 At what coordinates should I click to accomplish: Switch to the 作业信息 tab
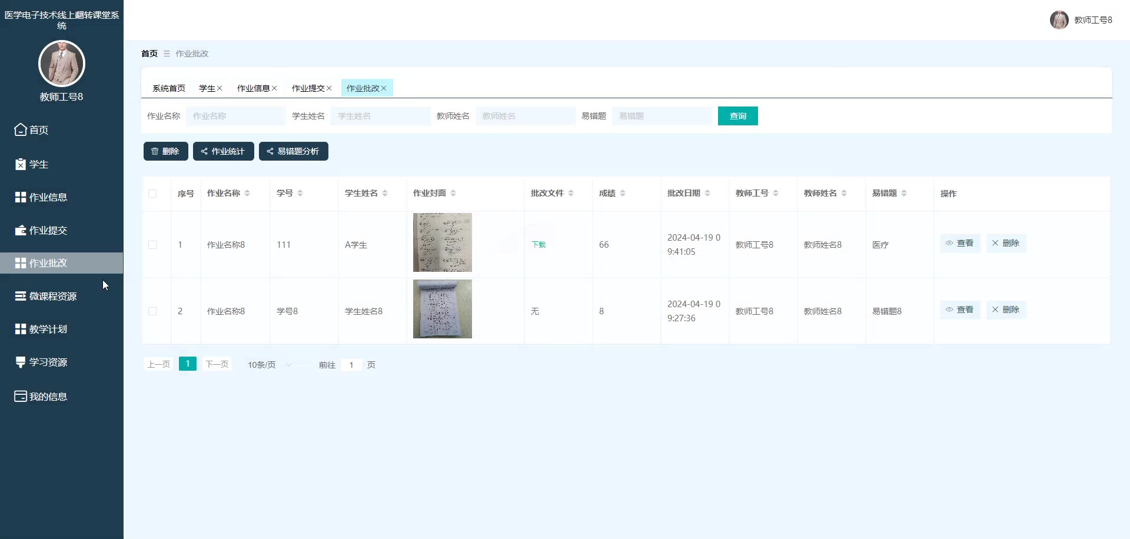pyautogui.click(x=253, y=88)
